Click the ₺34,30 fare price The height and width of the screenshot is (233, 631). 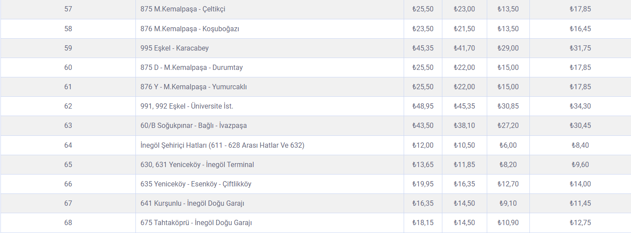click(580, 106)
